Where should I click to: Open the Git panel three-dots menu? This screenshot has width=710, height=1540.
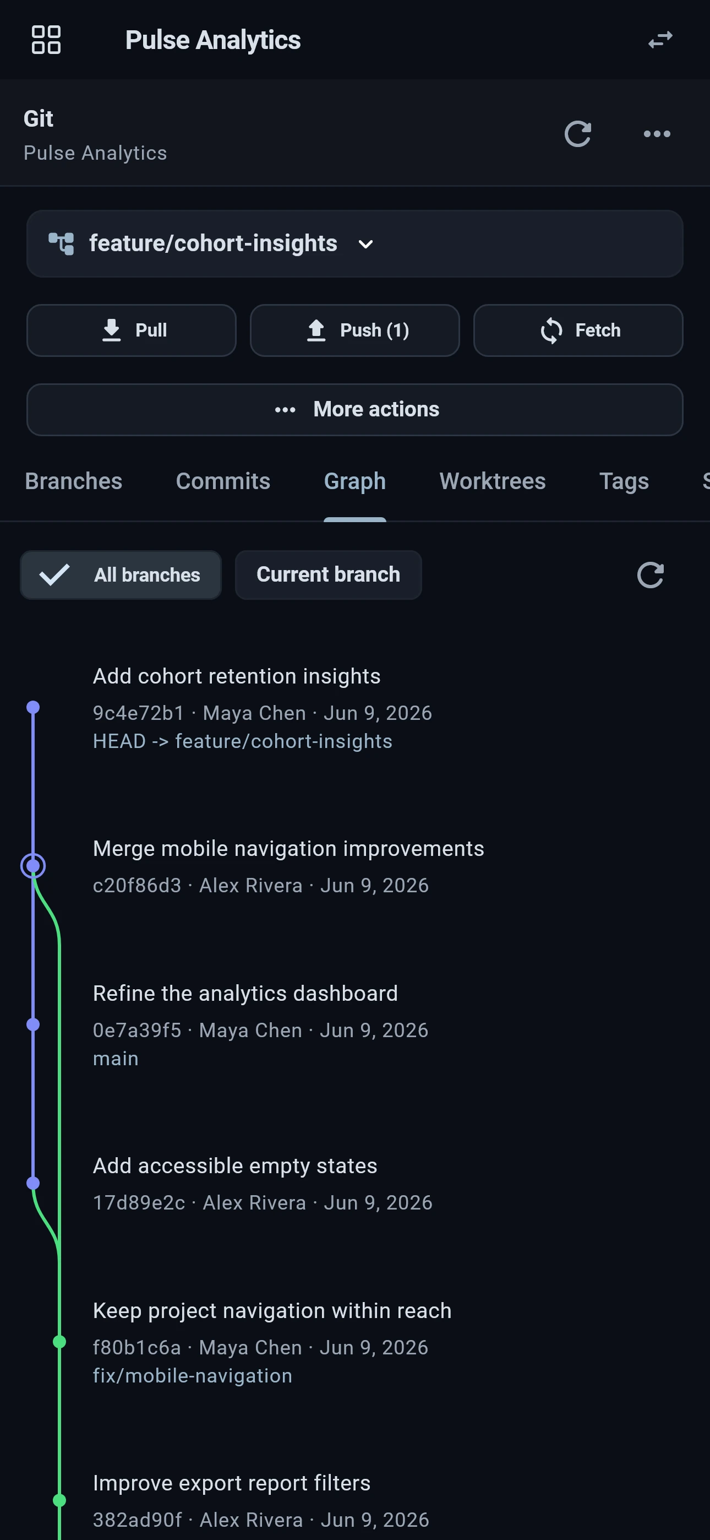tap(657, 134)
